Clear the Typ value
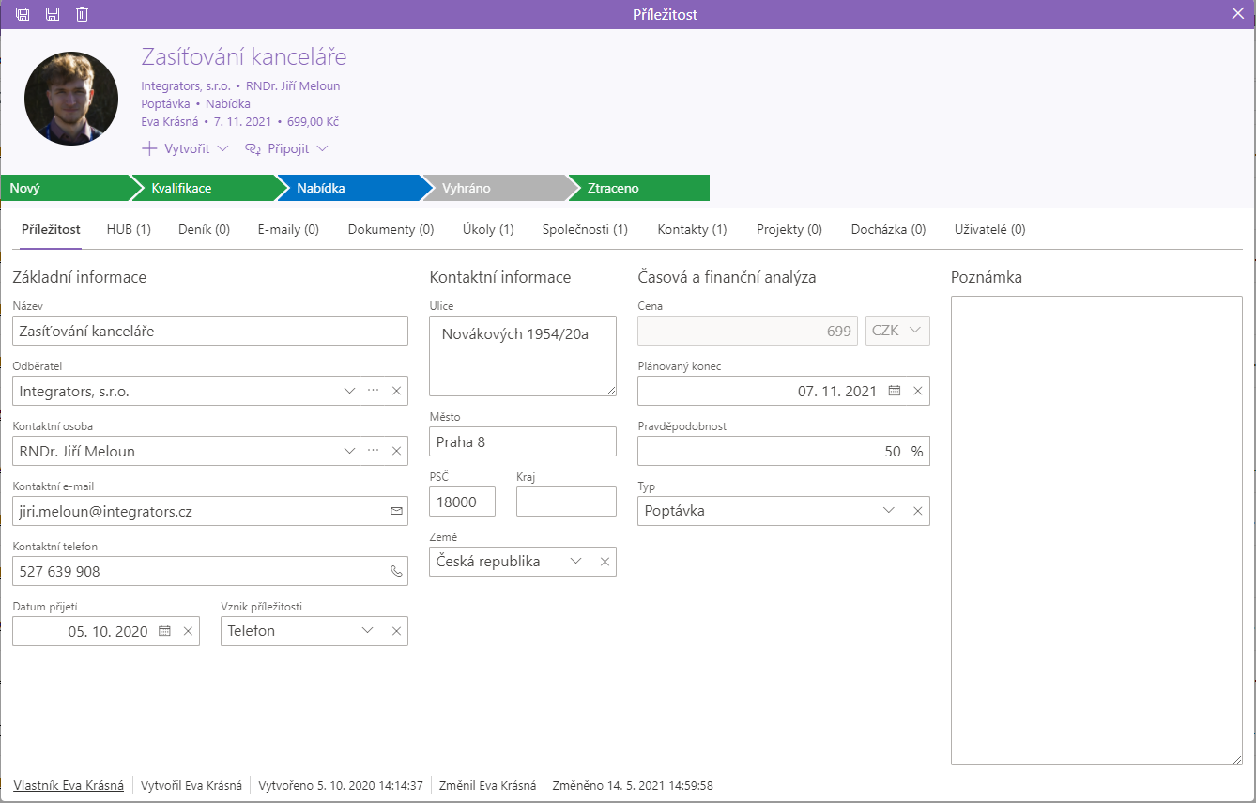This screenshot has width=1256, height=803. coord(918,511)
